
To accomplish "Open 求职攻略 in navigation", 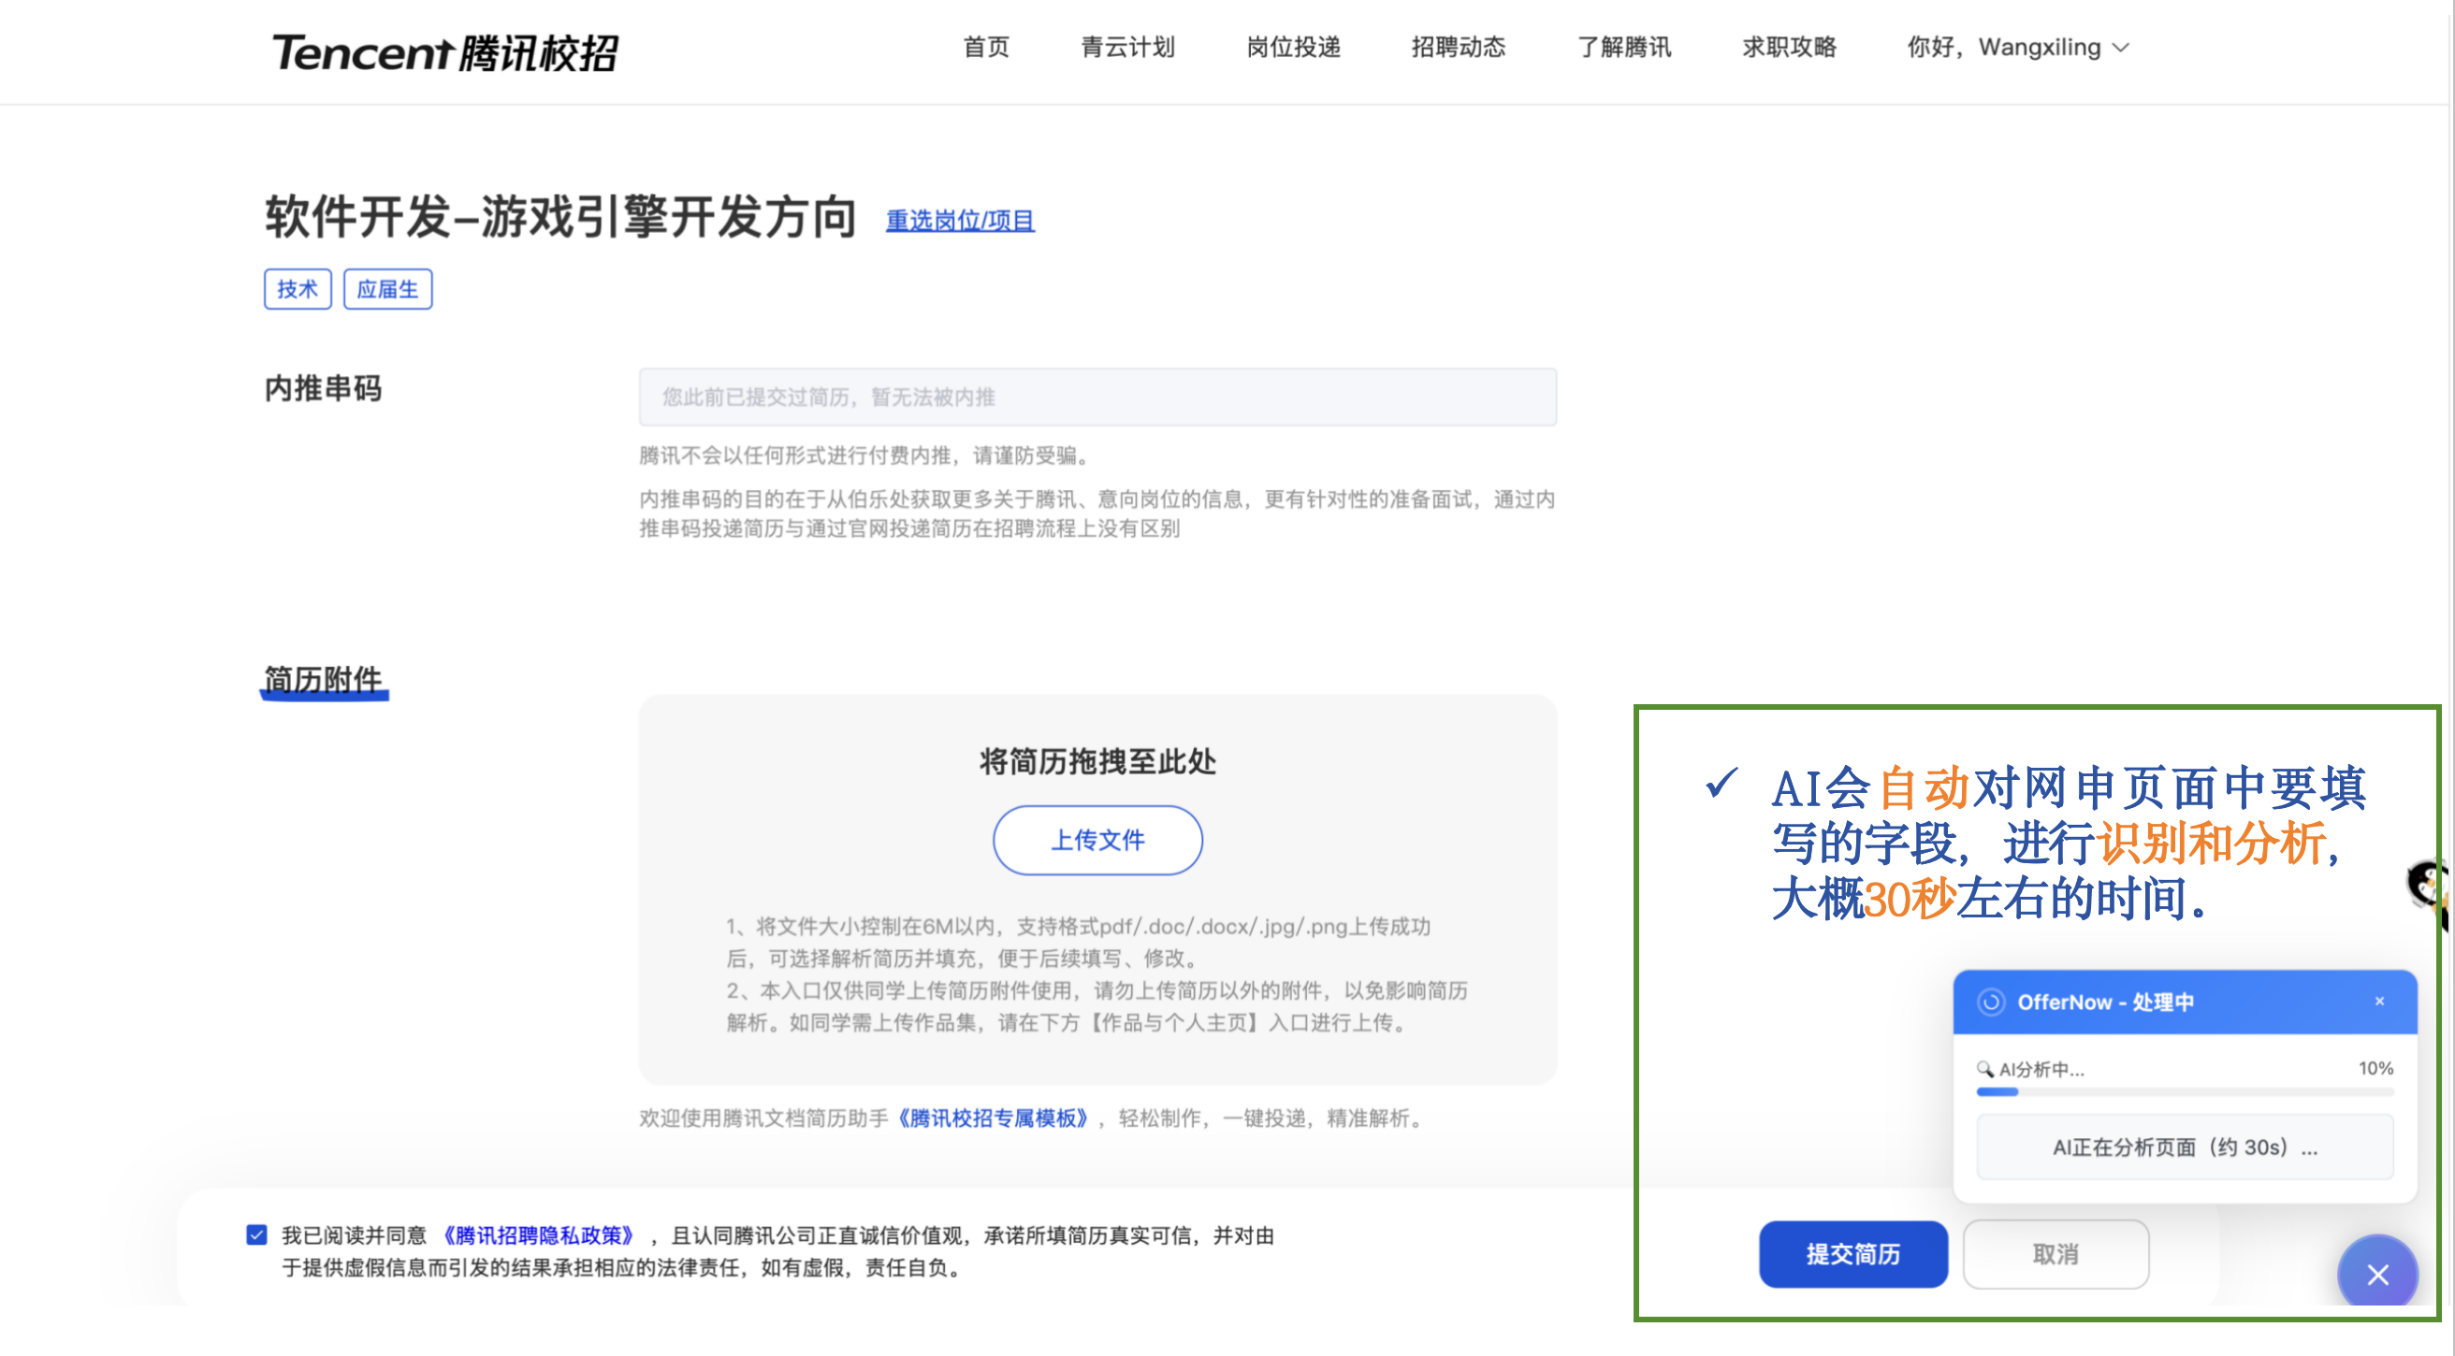I will 1789,47.
